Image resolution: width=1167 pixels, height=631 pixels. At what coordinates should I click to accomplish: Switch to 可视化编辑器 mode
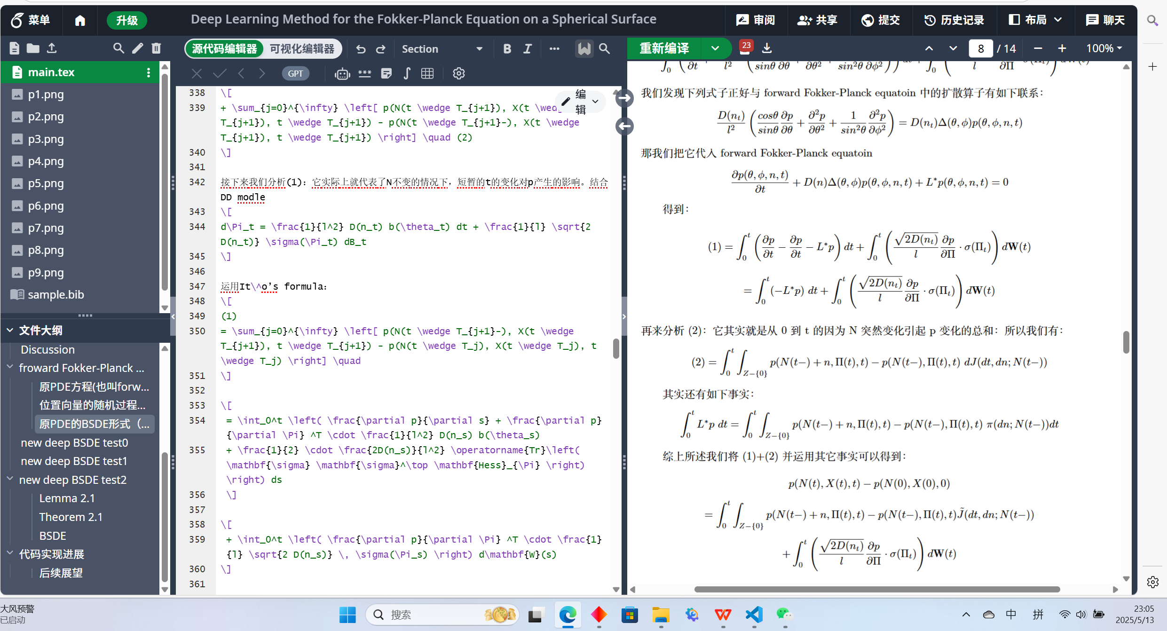click(x=302, y=48)
